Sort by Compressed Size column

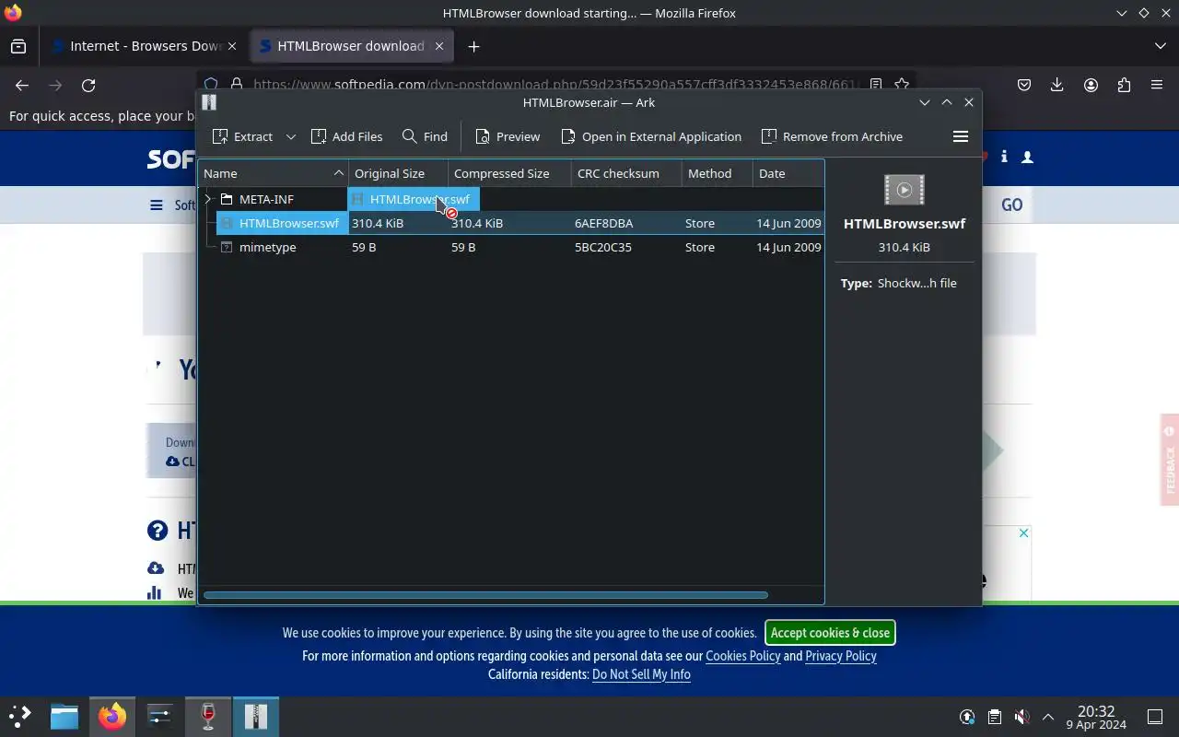point(509,173)
